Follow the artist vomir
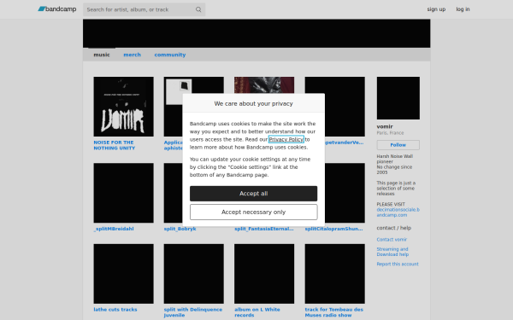This screenshot has width=513, height=320. pyautogui.click(x=398, y=145)
